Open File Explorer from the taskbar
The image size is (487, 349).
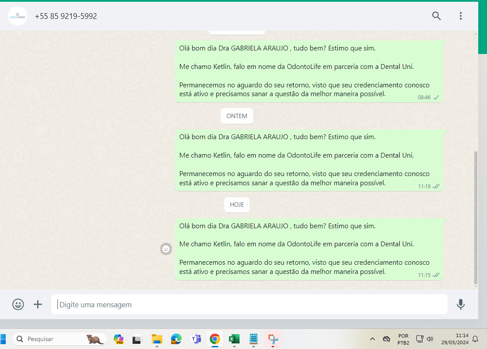[x=157, y=339]
